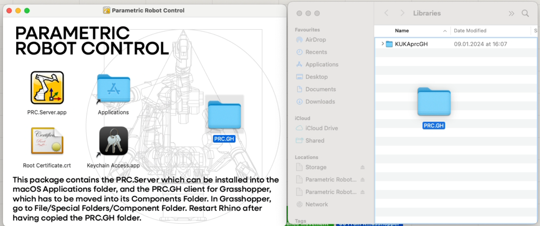The width and height of the screenshot is (540, 226).
Task: Click the Finder back navigation arrow
Action: click(x=386, y=13)
